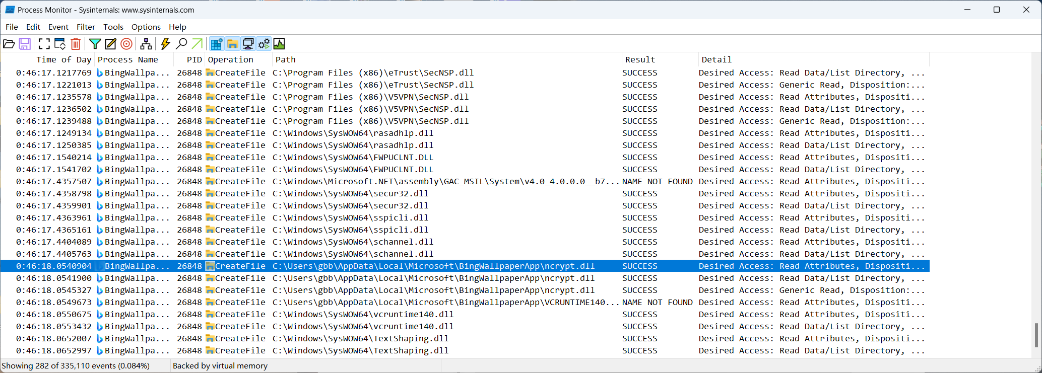
Task: Click the CreateFile folder icon in the 0:46:17.4357507 row
Action: 210,181
